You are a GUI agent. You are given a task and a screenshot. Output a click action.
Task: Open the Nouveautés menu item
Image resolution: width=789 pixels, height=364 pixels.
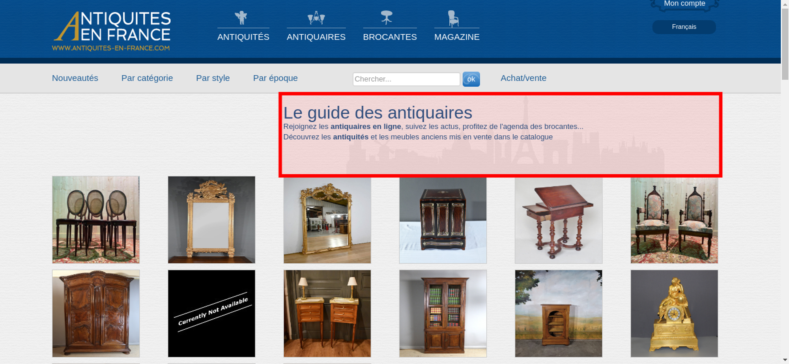[x=75, y=78]
